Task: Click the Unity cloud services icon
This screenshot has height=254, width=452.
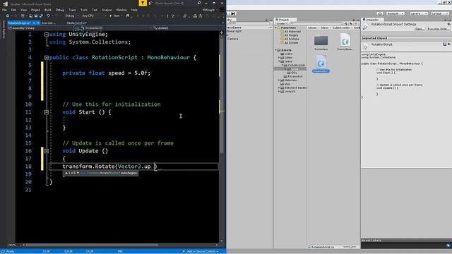Action: [x=380, y=13]
